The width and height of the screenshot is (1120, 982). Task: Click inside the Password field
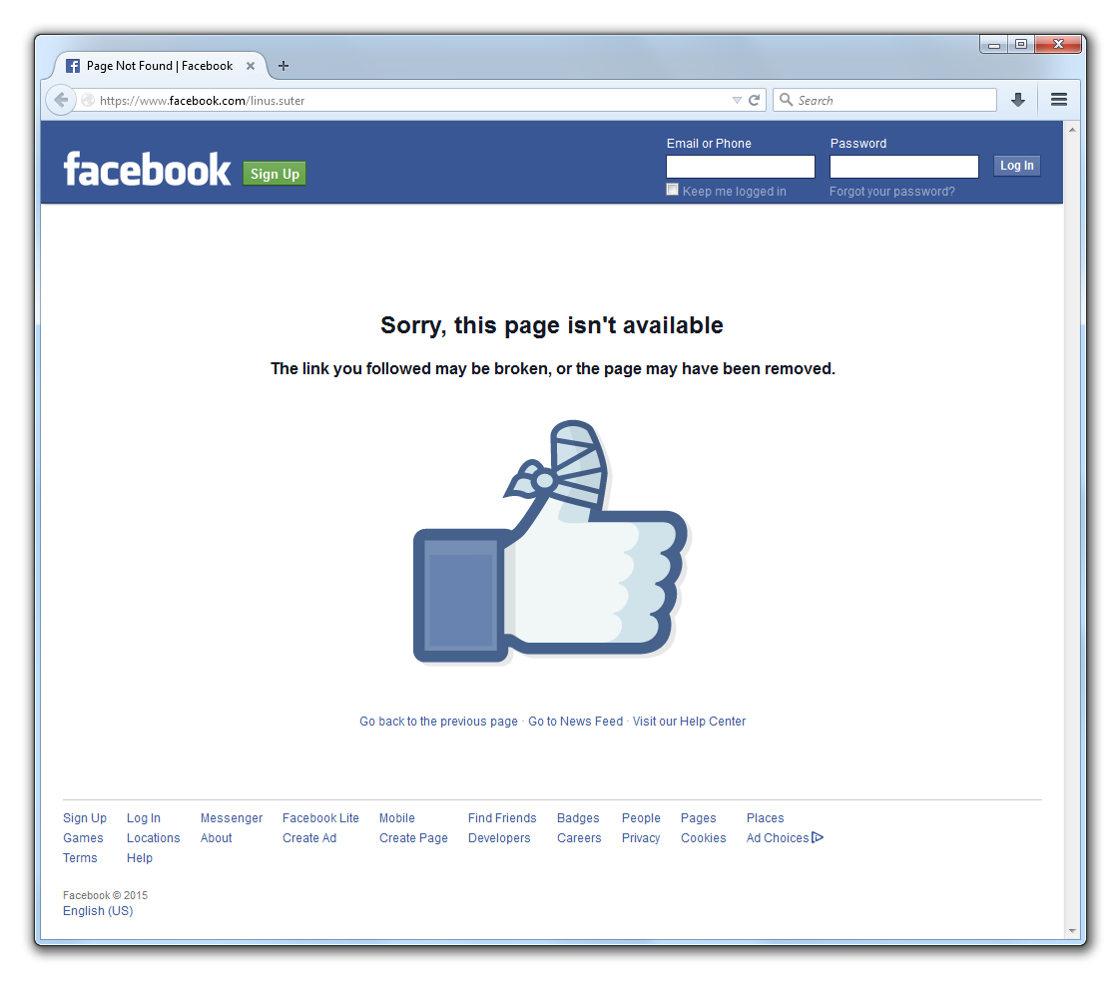pyautogui.click(x=903, y=167)
